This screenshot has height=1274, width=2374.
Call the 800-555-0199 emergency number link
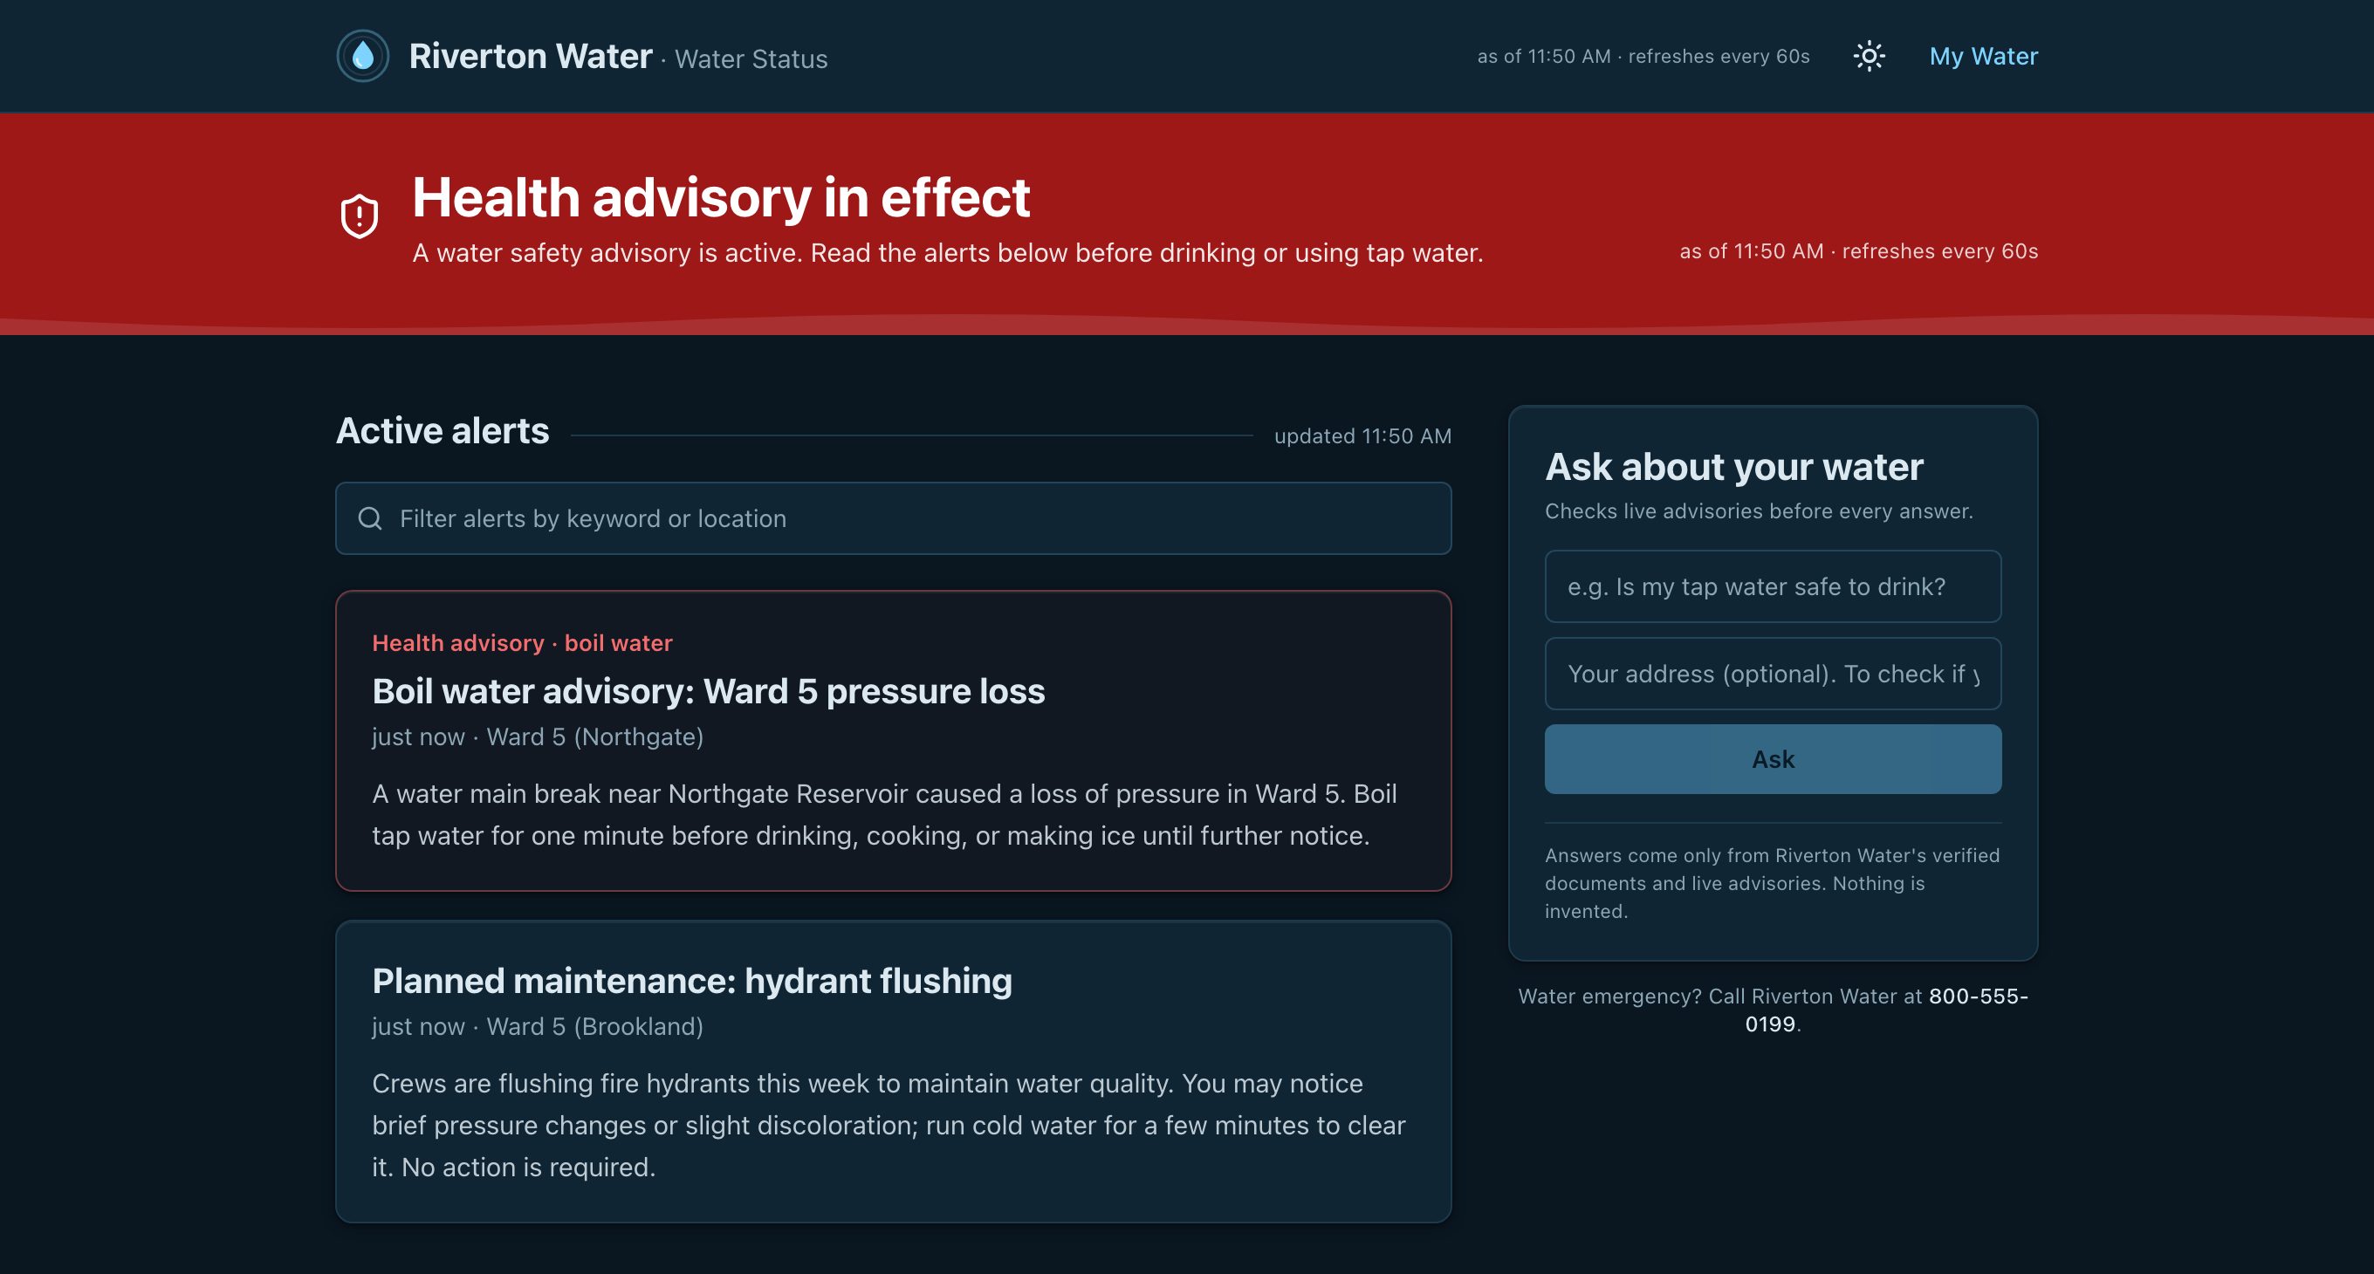[1885, 1010]
